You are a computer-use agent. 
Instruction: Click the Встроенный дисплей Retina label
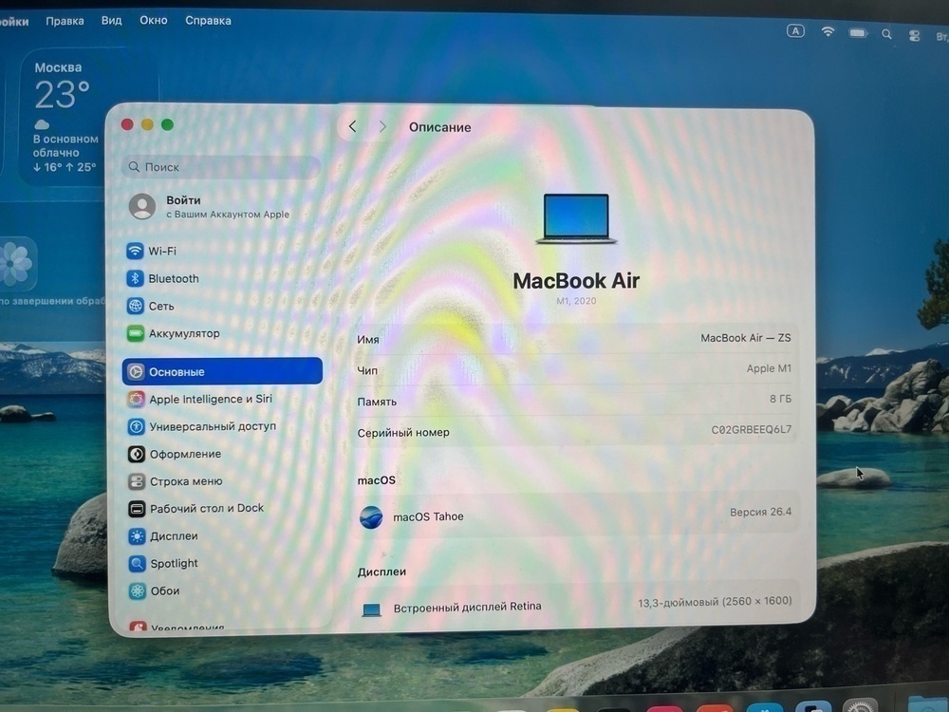pos(467,607)
